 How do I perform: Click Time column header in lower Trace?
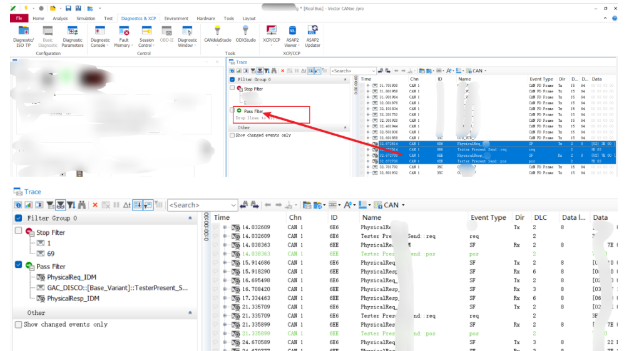point(222,217)
